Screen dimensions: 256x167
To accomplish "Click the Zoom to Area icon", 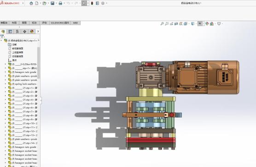I will click(167, 24).
